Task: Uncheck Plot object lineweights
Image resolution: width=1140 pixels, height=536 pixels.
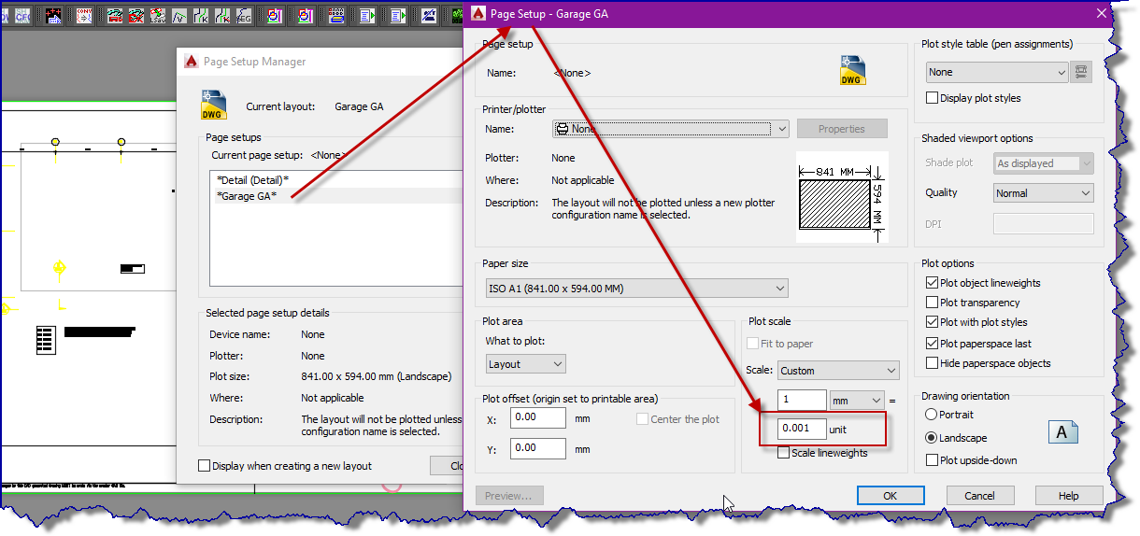Action: coord(933,283)
